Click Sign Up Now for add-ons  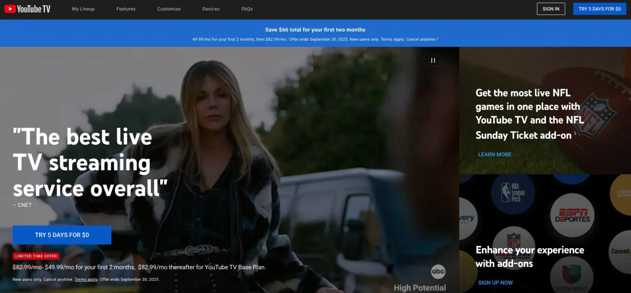(495, 282)
